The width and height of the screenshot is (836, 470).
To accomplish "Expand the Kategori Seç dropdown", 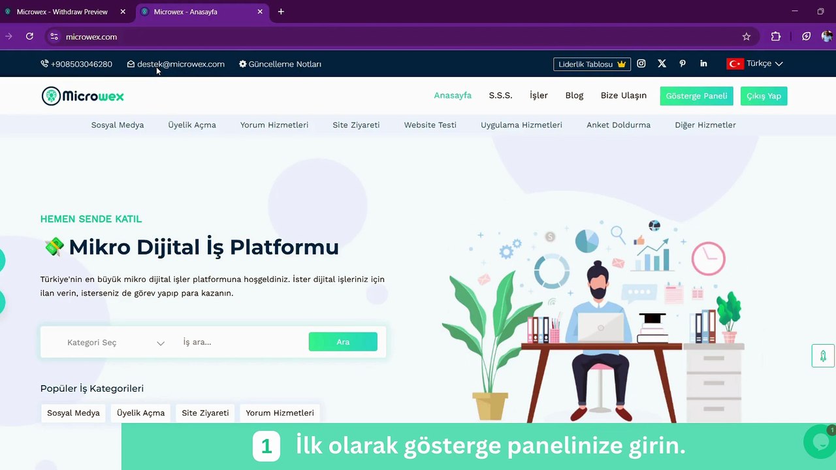I will coord(116,342).
